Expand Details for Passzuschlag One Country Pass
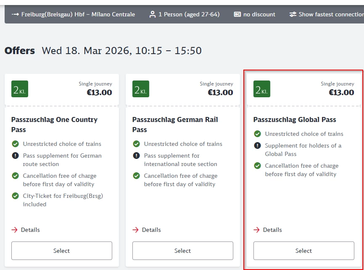 (x=26, y=230)
